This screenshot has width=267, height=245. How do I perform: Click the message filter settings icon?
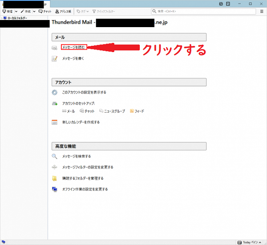pyautogui.click(x=54, y=168)
